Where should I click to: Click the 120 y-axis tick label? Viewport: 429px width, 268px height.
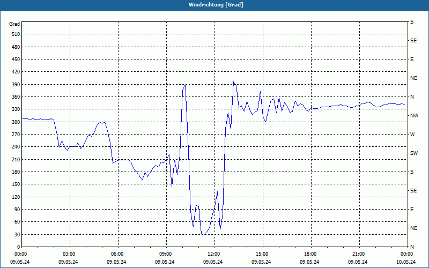click(x=16, y=197)
